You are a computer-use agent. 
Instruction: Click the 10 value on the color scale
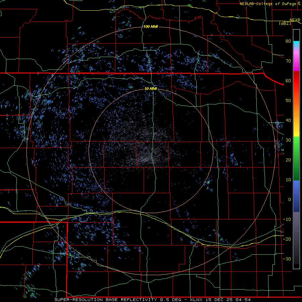(x=288, y=180)
